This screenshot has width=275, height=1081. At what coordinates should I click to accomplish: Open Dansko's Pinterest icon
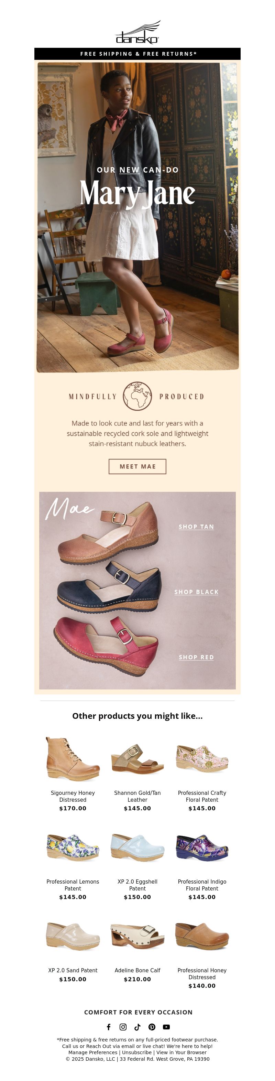pyautogui.click(x=152, y=1026)
